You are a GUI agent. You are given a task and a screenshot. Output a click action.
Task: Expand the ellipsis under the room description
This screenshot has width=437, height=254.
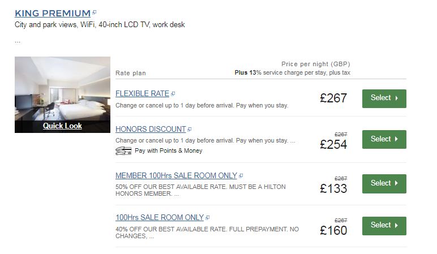coord(18,41)
